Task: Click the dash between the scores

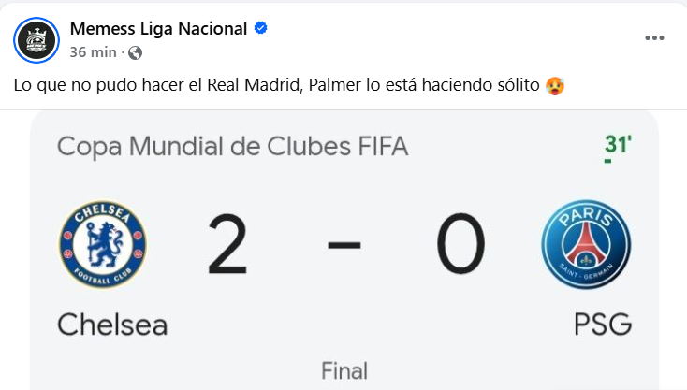Action: [344, 247]
